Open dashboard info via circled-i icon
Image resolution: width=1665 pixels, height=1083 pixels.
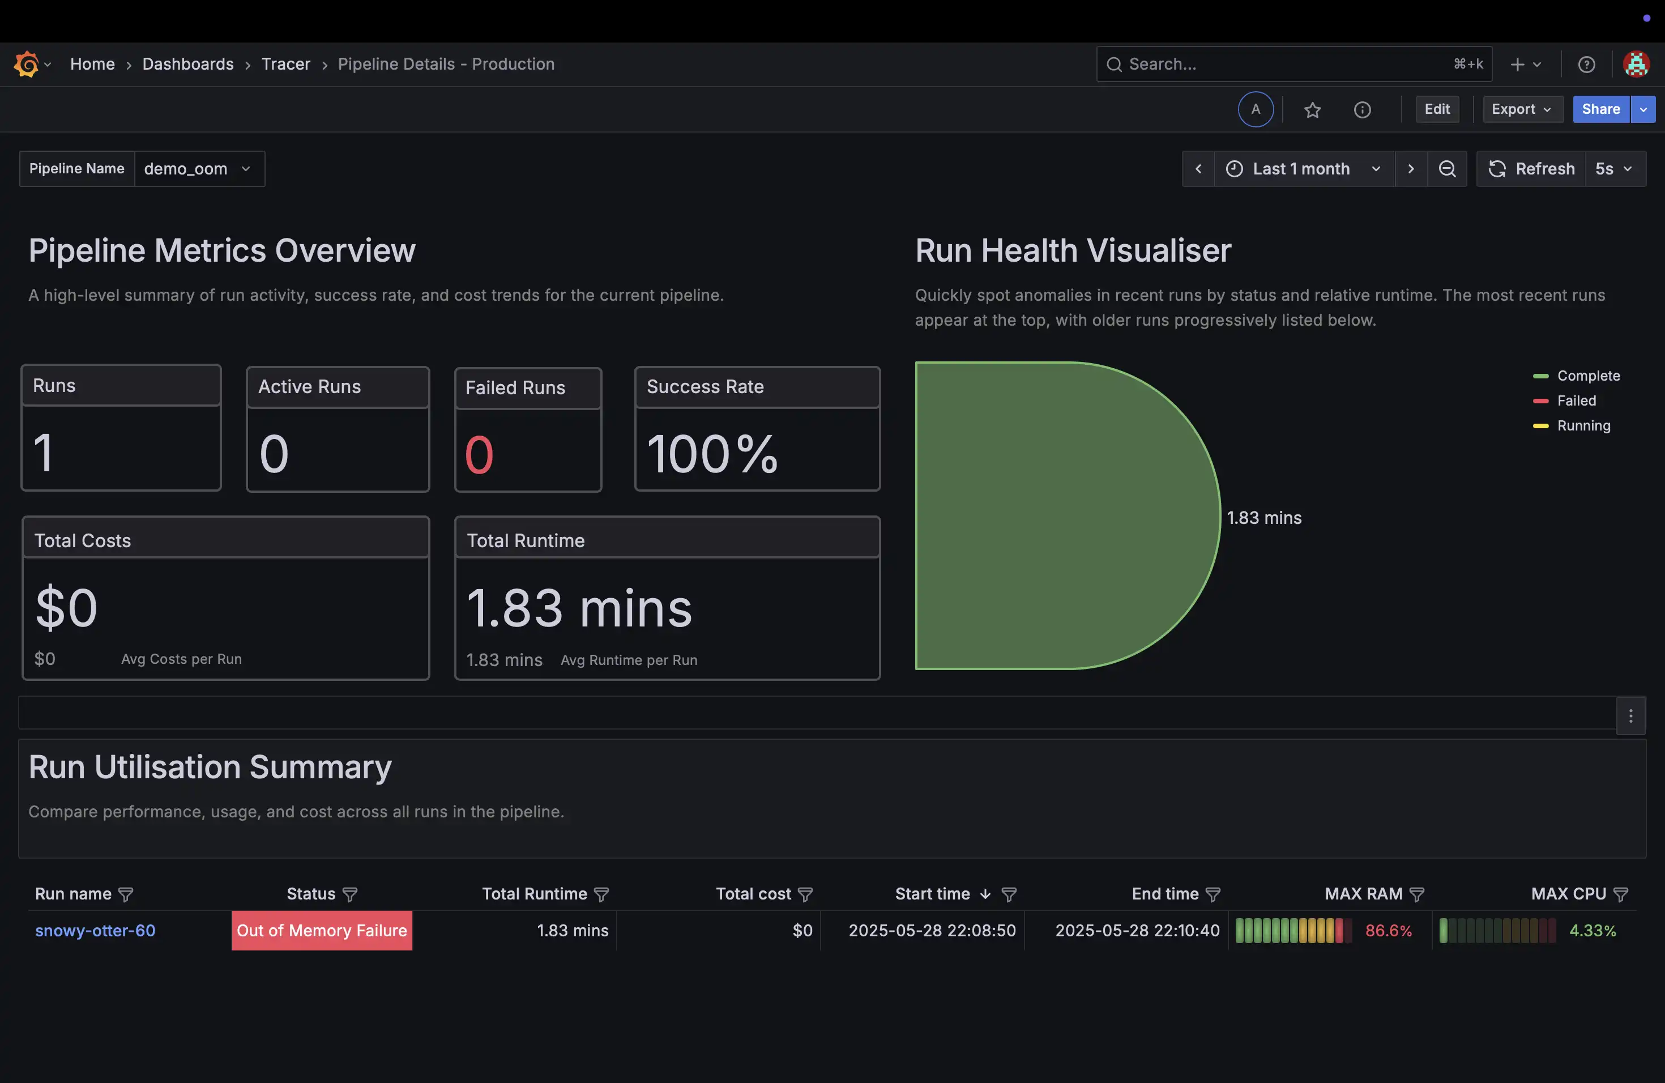[x=1363, y=110]
